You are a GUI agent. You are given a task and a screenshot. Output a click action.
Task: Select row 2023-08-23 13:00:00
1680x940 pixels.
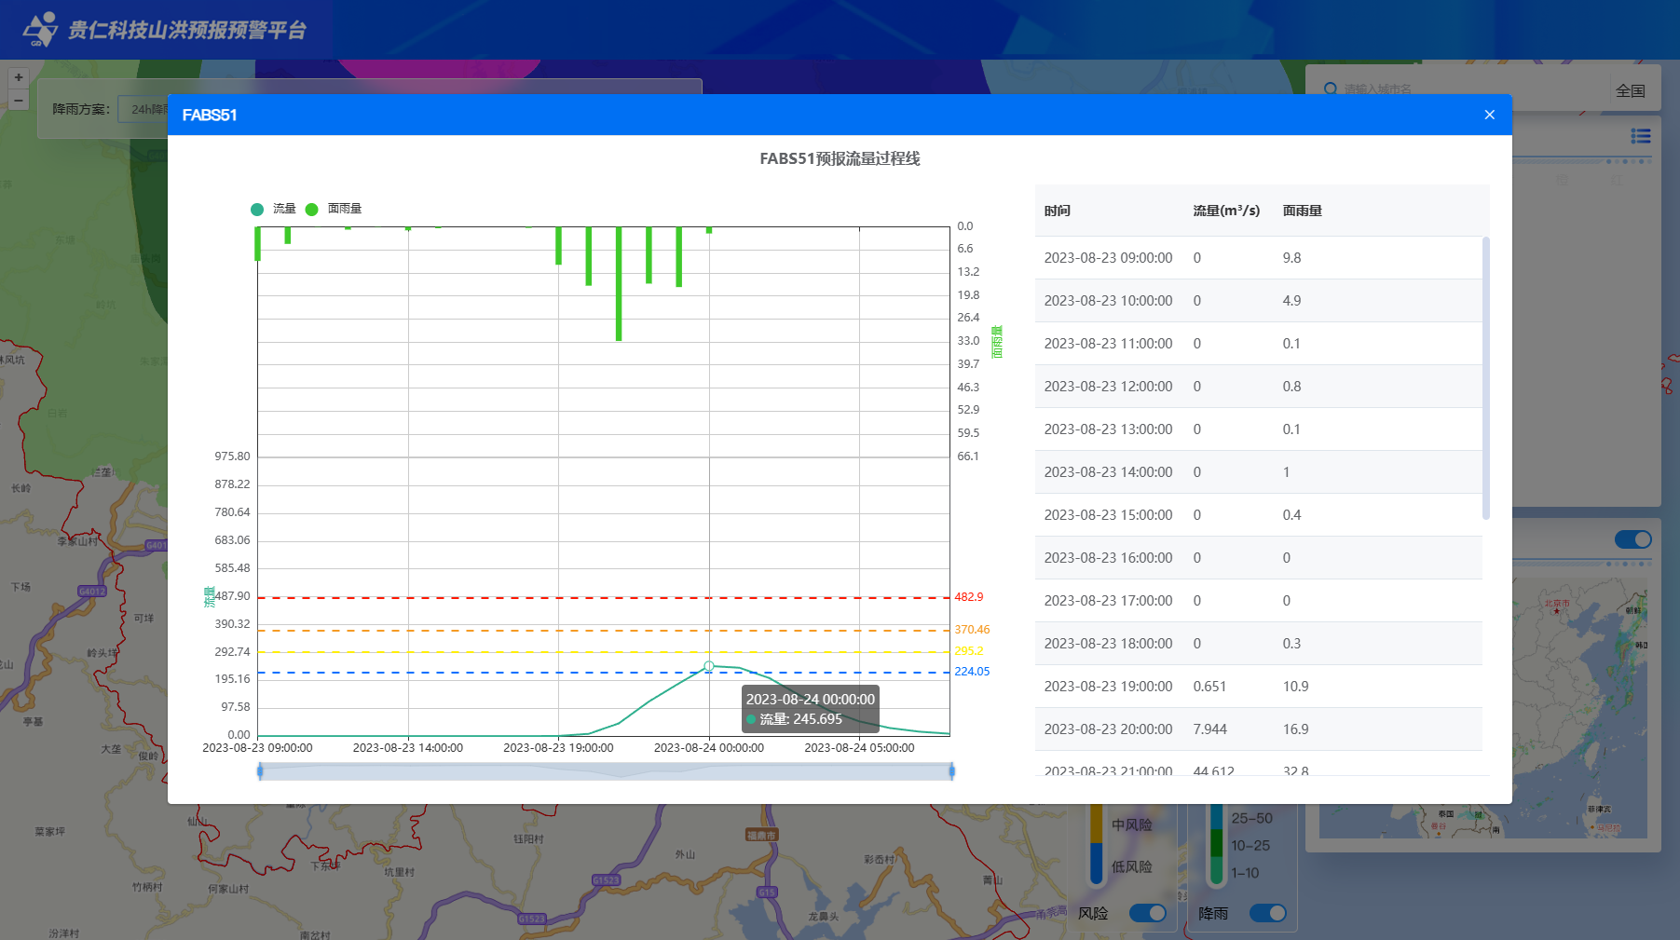[x=1258, y=429]
